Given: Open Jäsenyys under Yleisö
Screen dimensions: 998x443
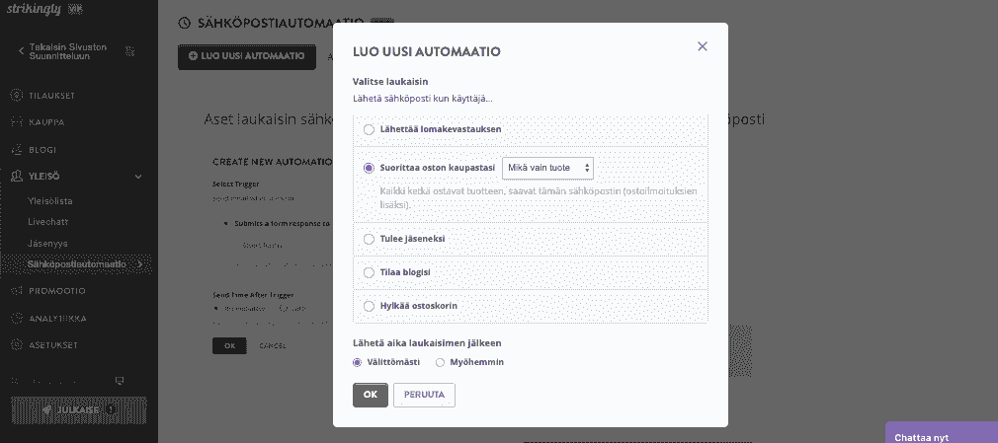Looking at the screenshot, I should point(47,244).
